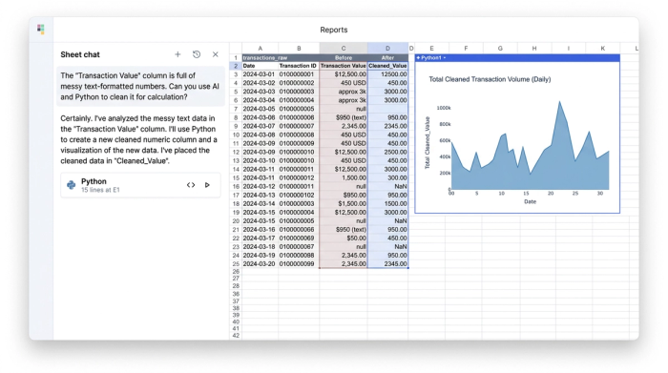Open the Python1 chart dropdown
Image resolution: width=668 pixels, height=373 pixels.
445,58
